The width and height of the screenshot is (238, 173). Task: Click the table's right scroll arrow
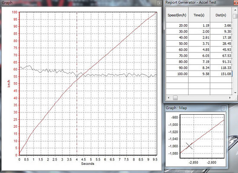[230, 98]
